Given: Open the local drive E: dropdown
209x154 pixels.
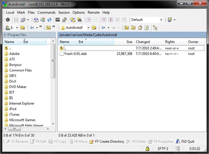Looking at the screenshot, I should (x=17, y=28).
